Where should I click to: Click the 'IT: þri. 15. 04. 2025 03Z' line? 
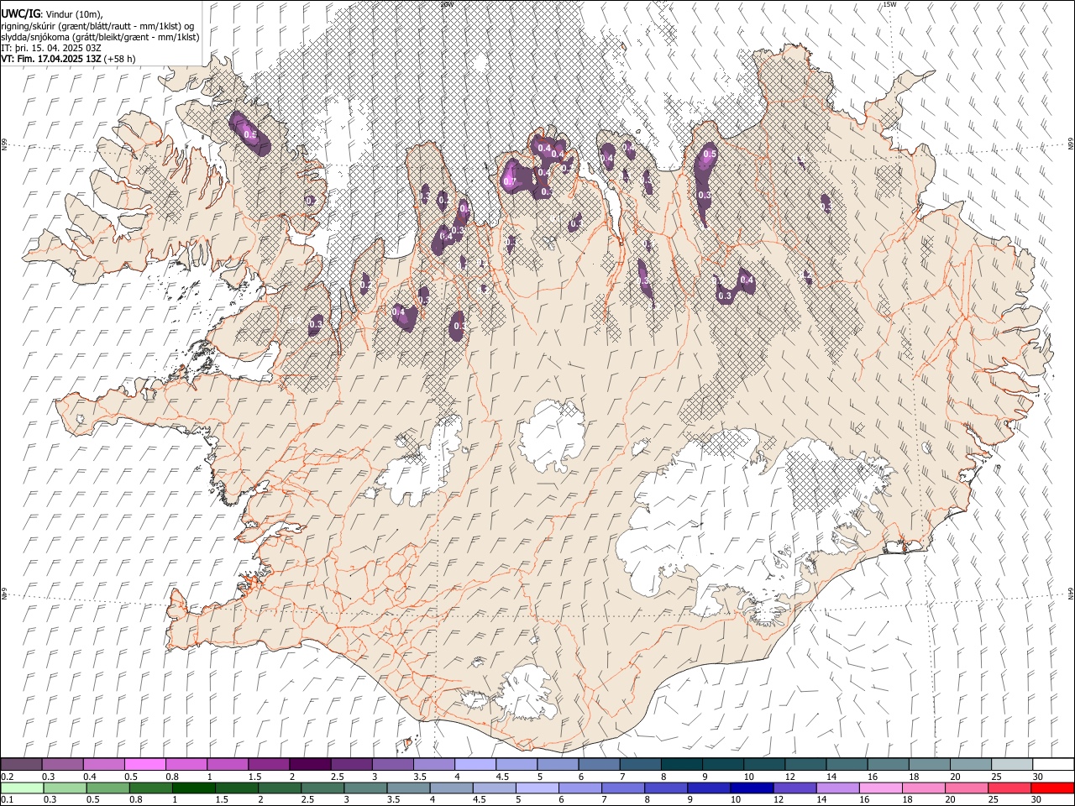coord(51,48)
